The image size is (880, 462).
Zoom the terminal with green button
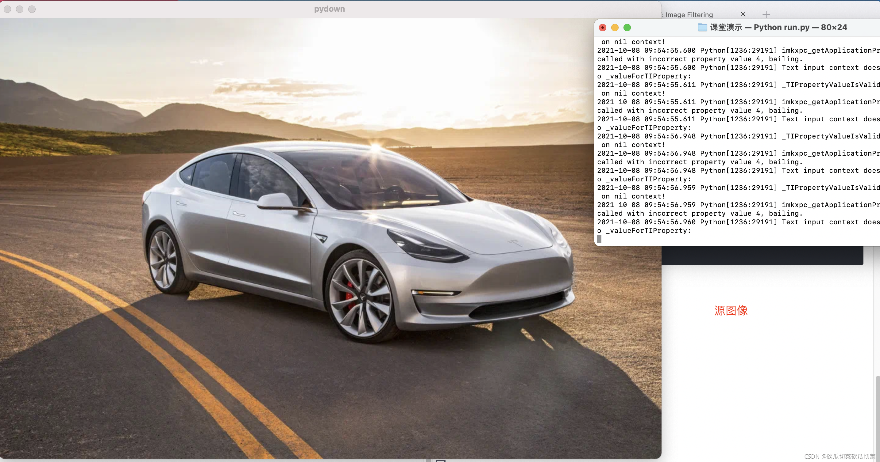[627, 28]
